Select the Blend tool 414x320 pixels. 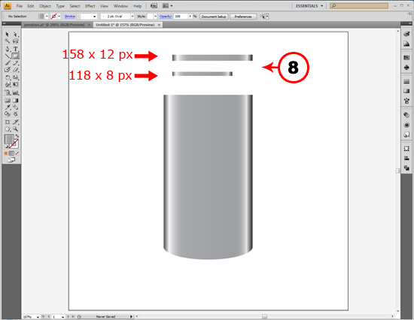point(16,107)
